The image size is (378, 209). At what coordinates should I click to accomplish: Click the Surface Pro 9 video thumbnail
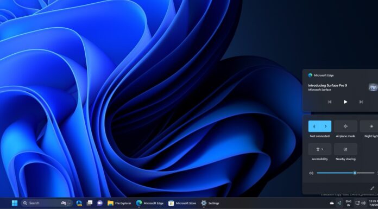[373, 87]
